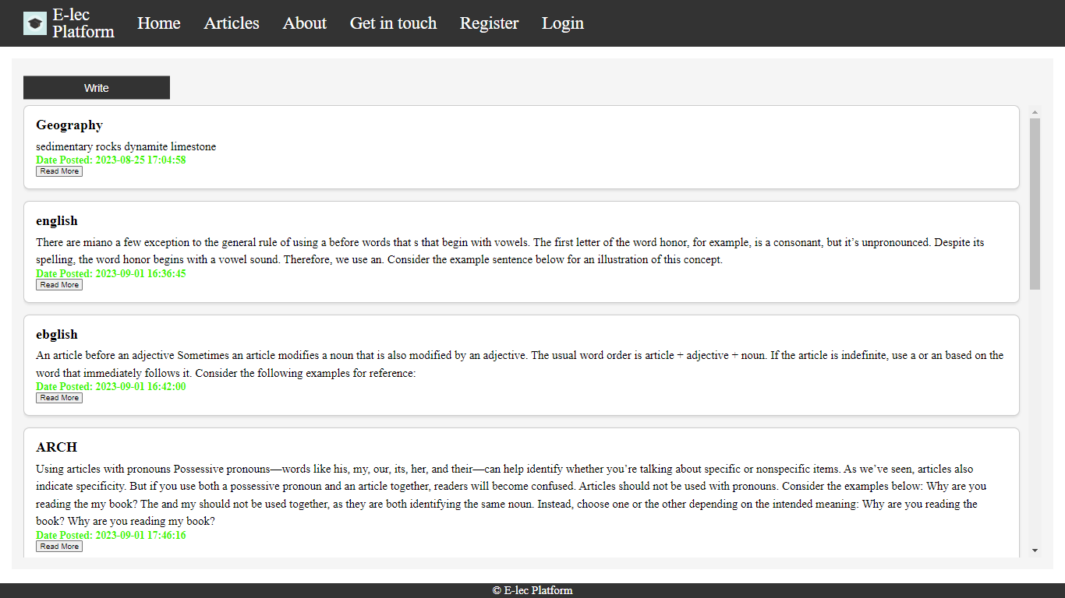Click the article list scrollbar thumb
The width and height of the screenshot is (1065, 598).
coord(1035,202)
